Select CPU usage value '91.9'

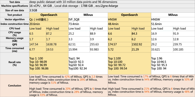tap(176, 34)
